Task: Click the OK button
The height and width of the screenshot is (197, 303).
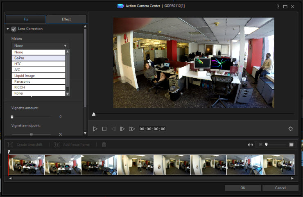Action: 243,188
